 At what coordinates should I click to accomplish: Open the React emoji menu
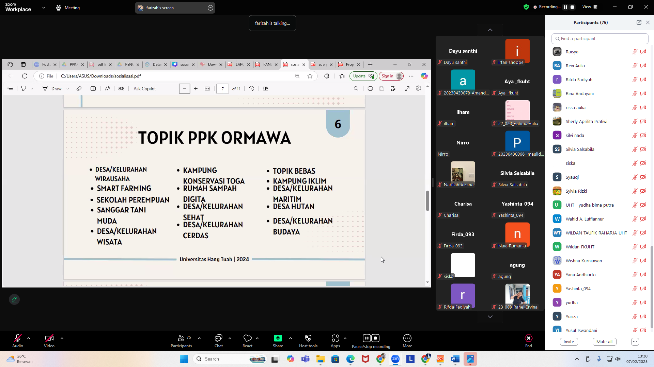[247, 338]
